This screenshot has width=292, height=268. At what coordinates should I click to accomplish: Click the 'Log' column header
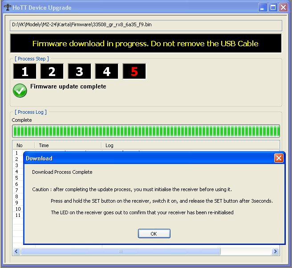[x=178, y=145]
